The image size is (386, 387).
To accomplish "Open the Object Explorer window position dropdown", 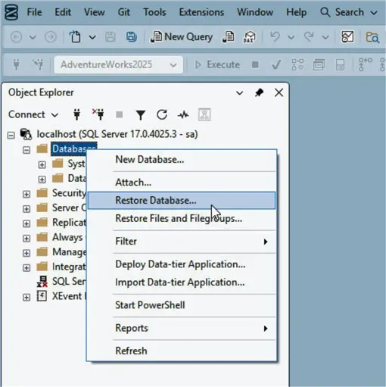I will pyautogui.click(x=240, y=93).
